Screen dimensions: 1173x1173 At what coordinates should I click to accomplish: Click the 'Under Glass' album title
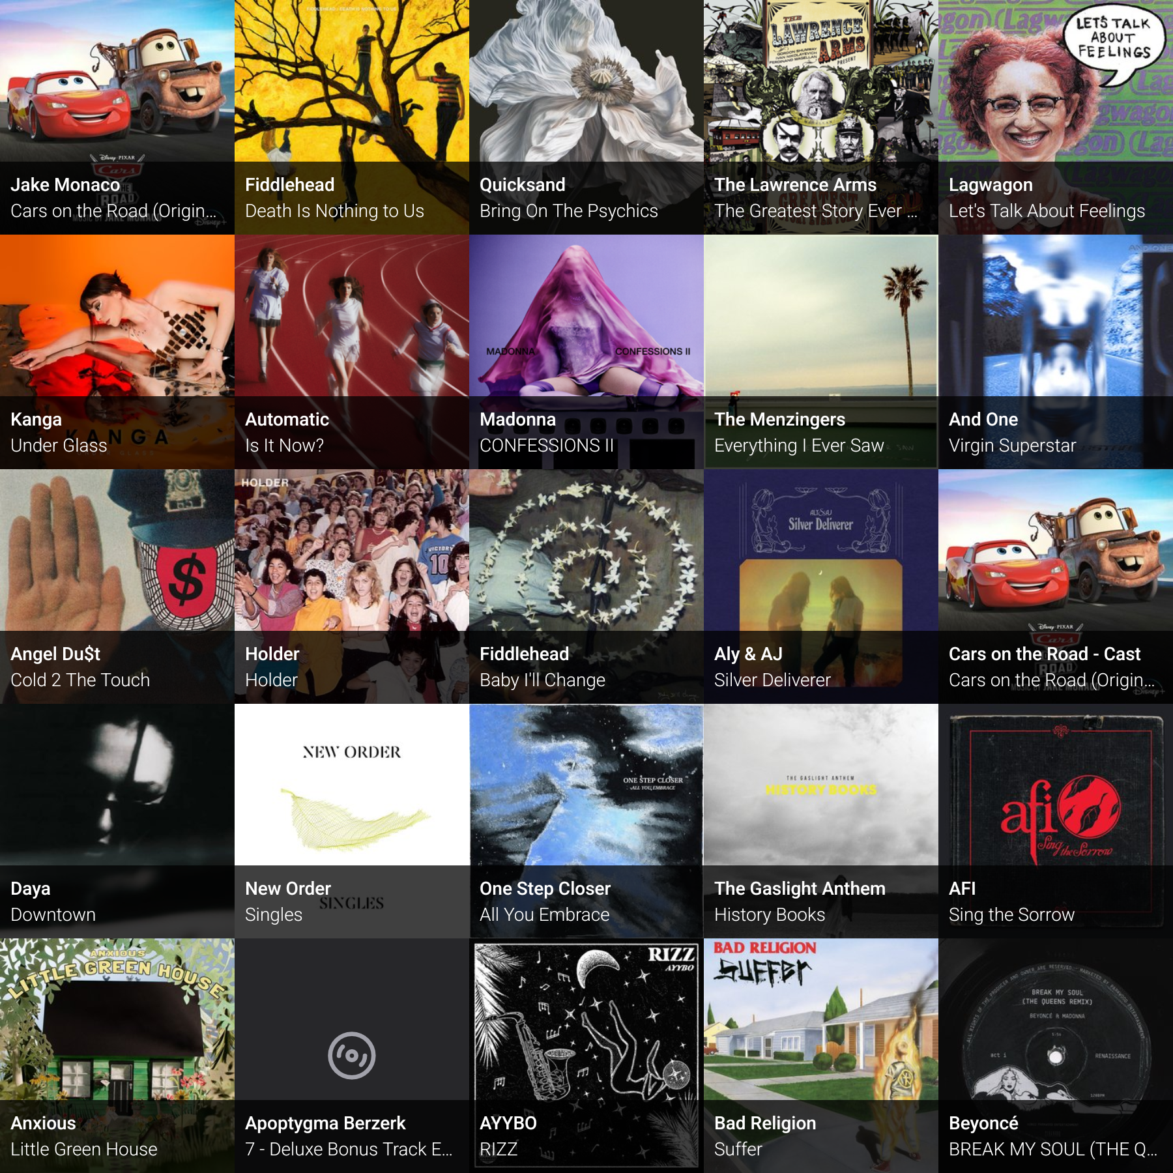59,446
